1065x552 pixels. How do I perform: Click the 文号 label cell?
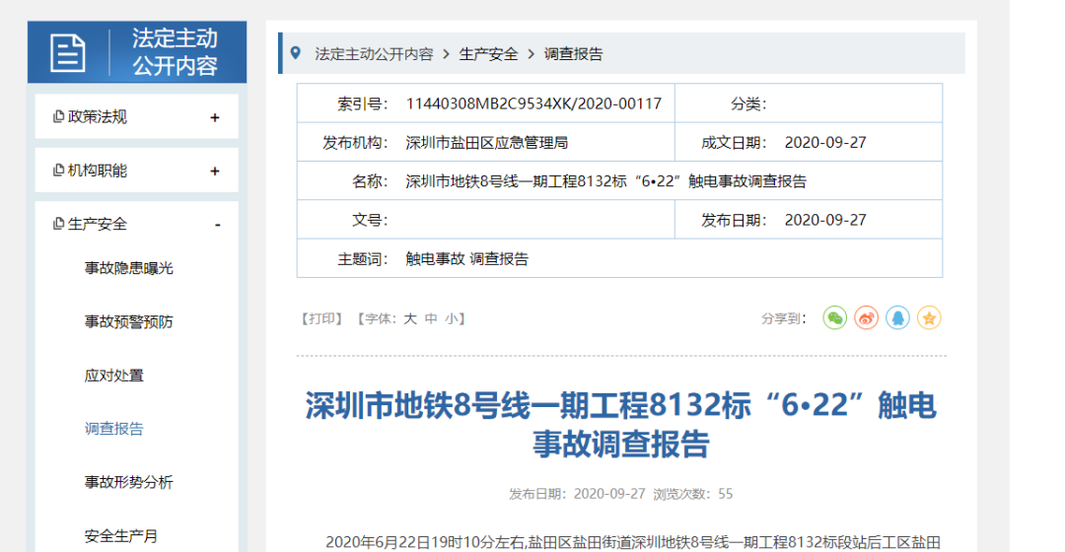370,220
